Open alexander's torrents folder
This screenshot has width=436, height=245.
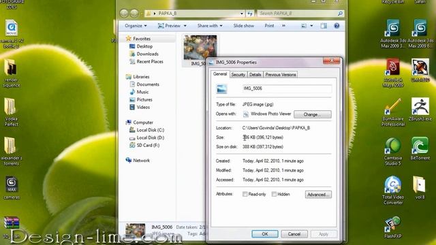[11, 151]
